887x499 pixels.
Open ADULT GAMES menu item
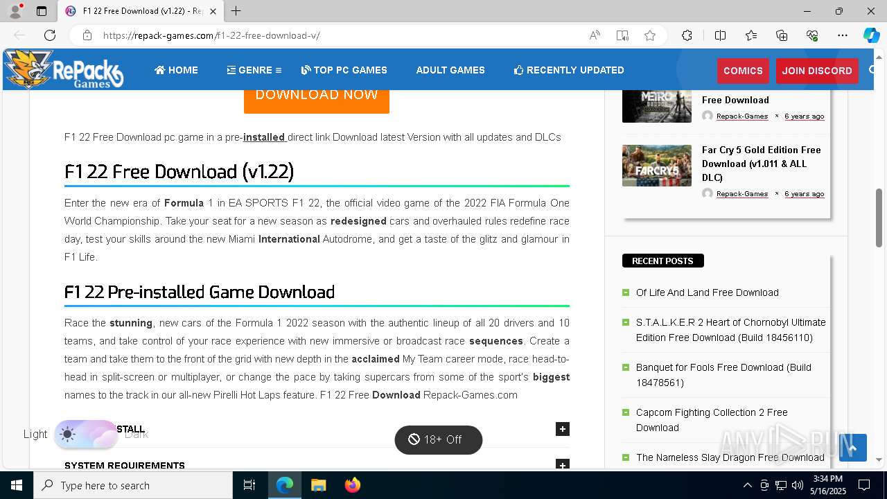(450, 70)
